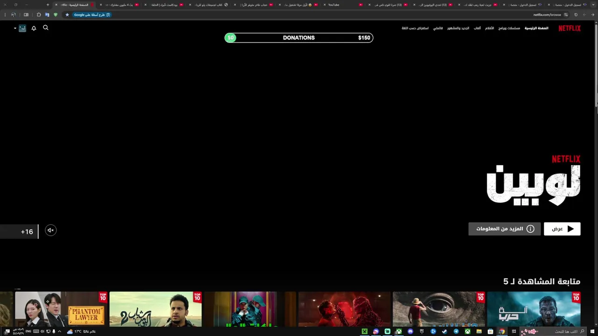Go to الصفحة الرئيسية in Netflix nav
The height and width of the screenshot is (336, 598).
pos(536,28)
